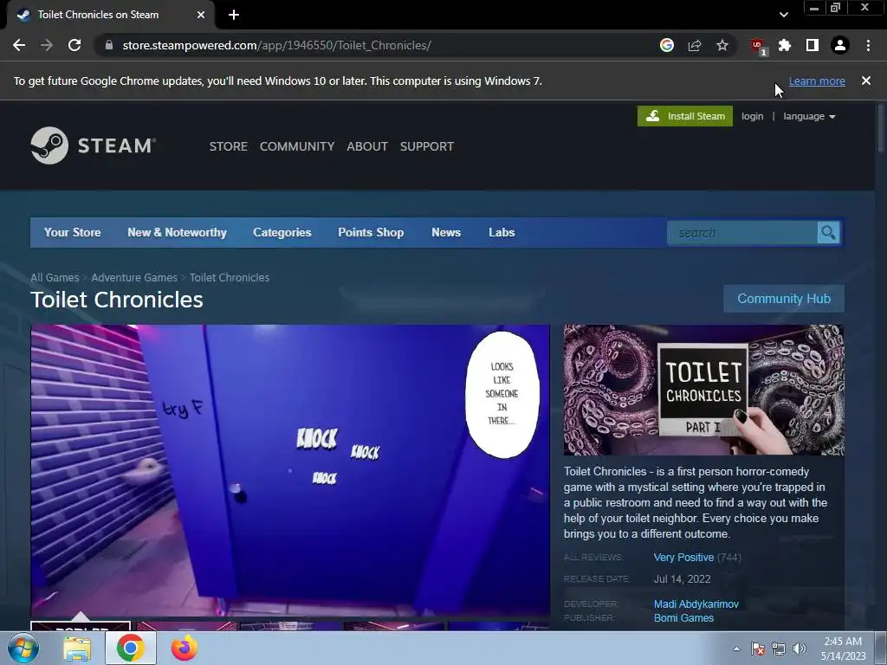Click the Very Positive reviews link
This screenshot has width=887, height=665.
click(684, 557)
